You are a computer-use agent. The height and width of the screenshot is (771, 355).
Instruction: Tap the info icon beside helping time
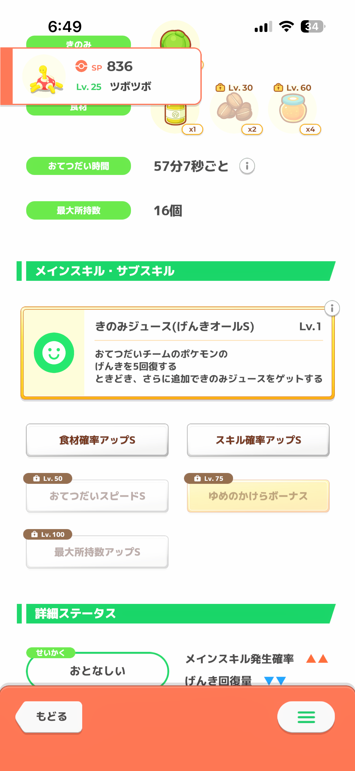(247, 166)
